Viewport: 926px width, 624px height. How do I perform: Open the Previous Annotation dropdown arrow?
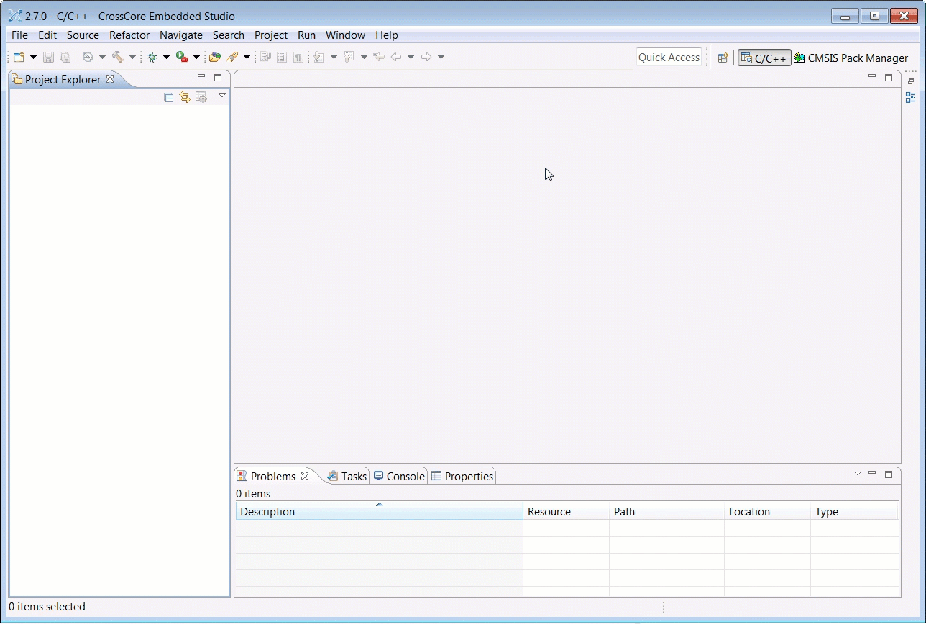click(364, 58)
